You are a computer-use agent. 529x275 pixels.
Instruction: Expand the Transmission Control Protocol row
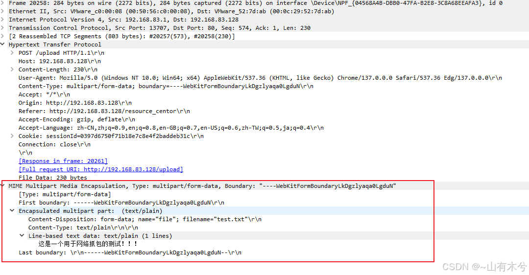pos(2,28)
